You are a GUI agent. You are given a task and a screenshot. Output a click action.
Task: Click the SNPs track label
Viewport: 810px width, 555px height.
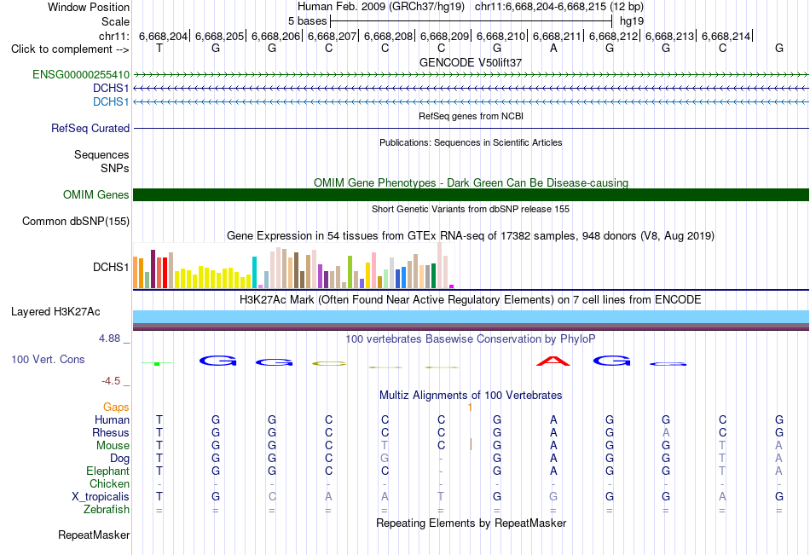coord(115,169)
